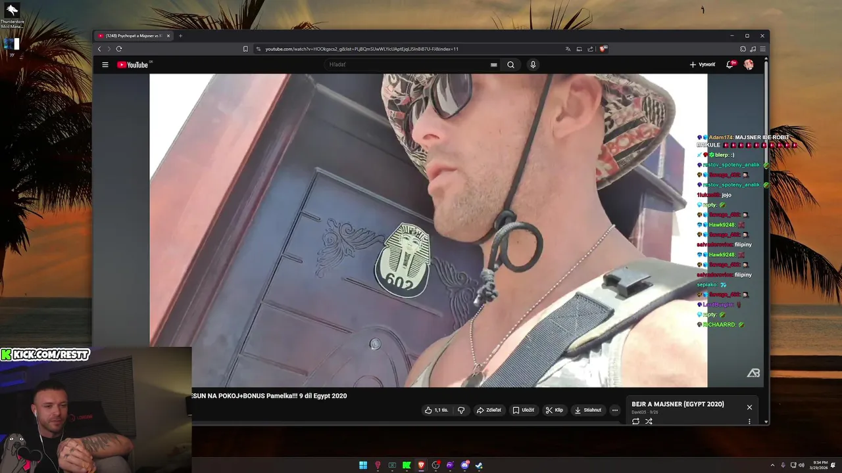Open the media control music-note icon

753,49
